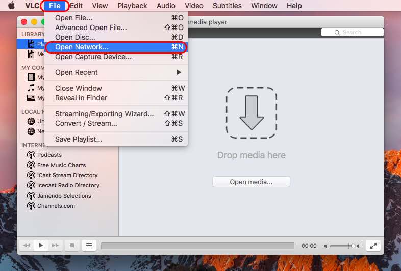Screen dimensions: 401x271
Task: Open the Apple menu
Action: click(12, 6)
